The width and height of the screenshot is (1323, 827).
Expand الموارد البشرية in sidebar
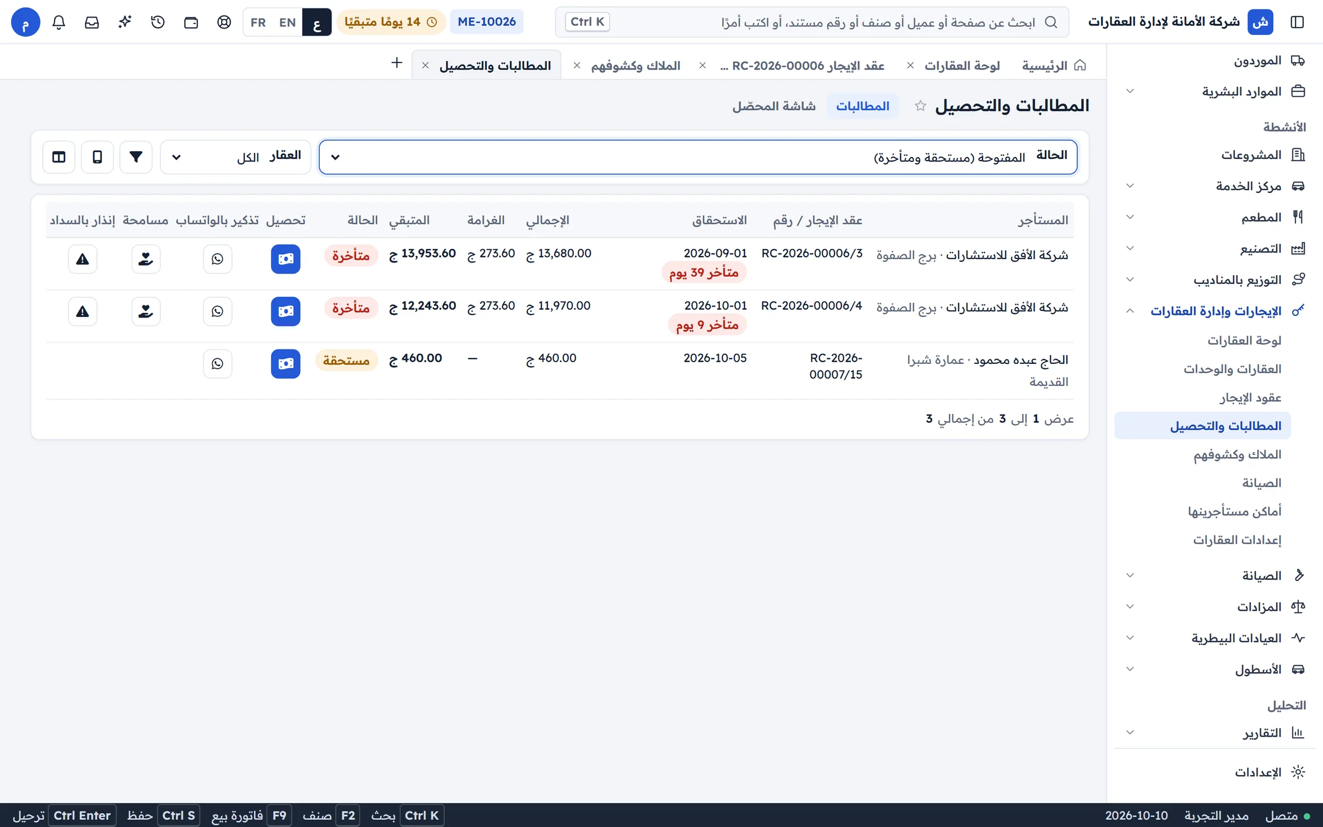(1214, 91)
